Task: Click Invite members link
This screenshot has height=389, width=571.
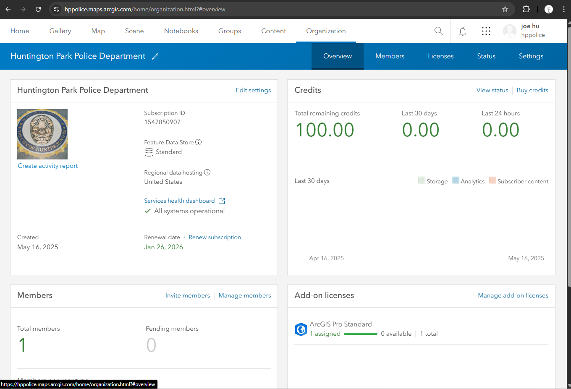Action: pos(188,295)
